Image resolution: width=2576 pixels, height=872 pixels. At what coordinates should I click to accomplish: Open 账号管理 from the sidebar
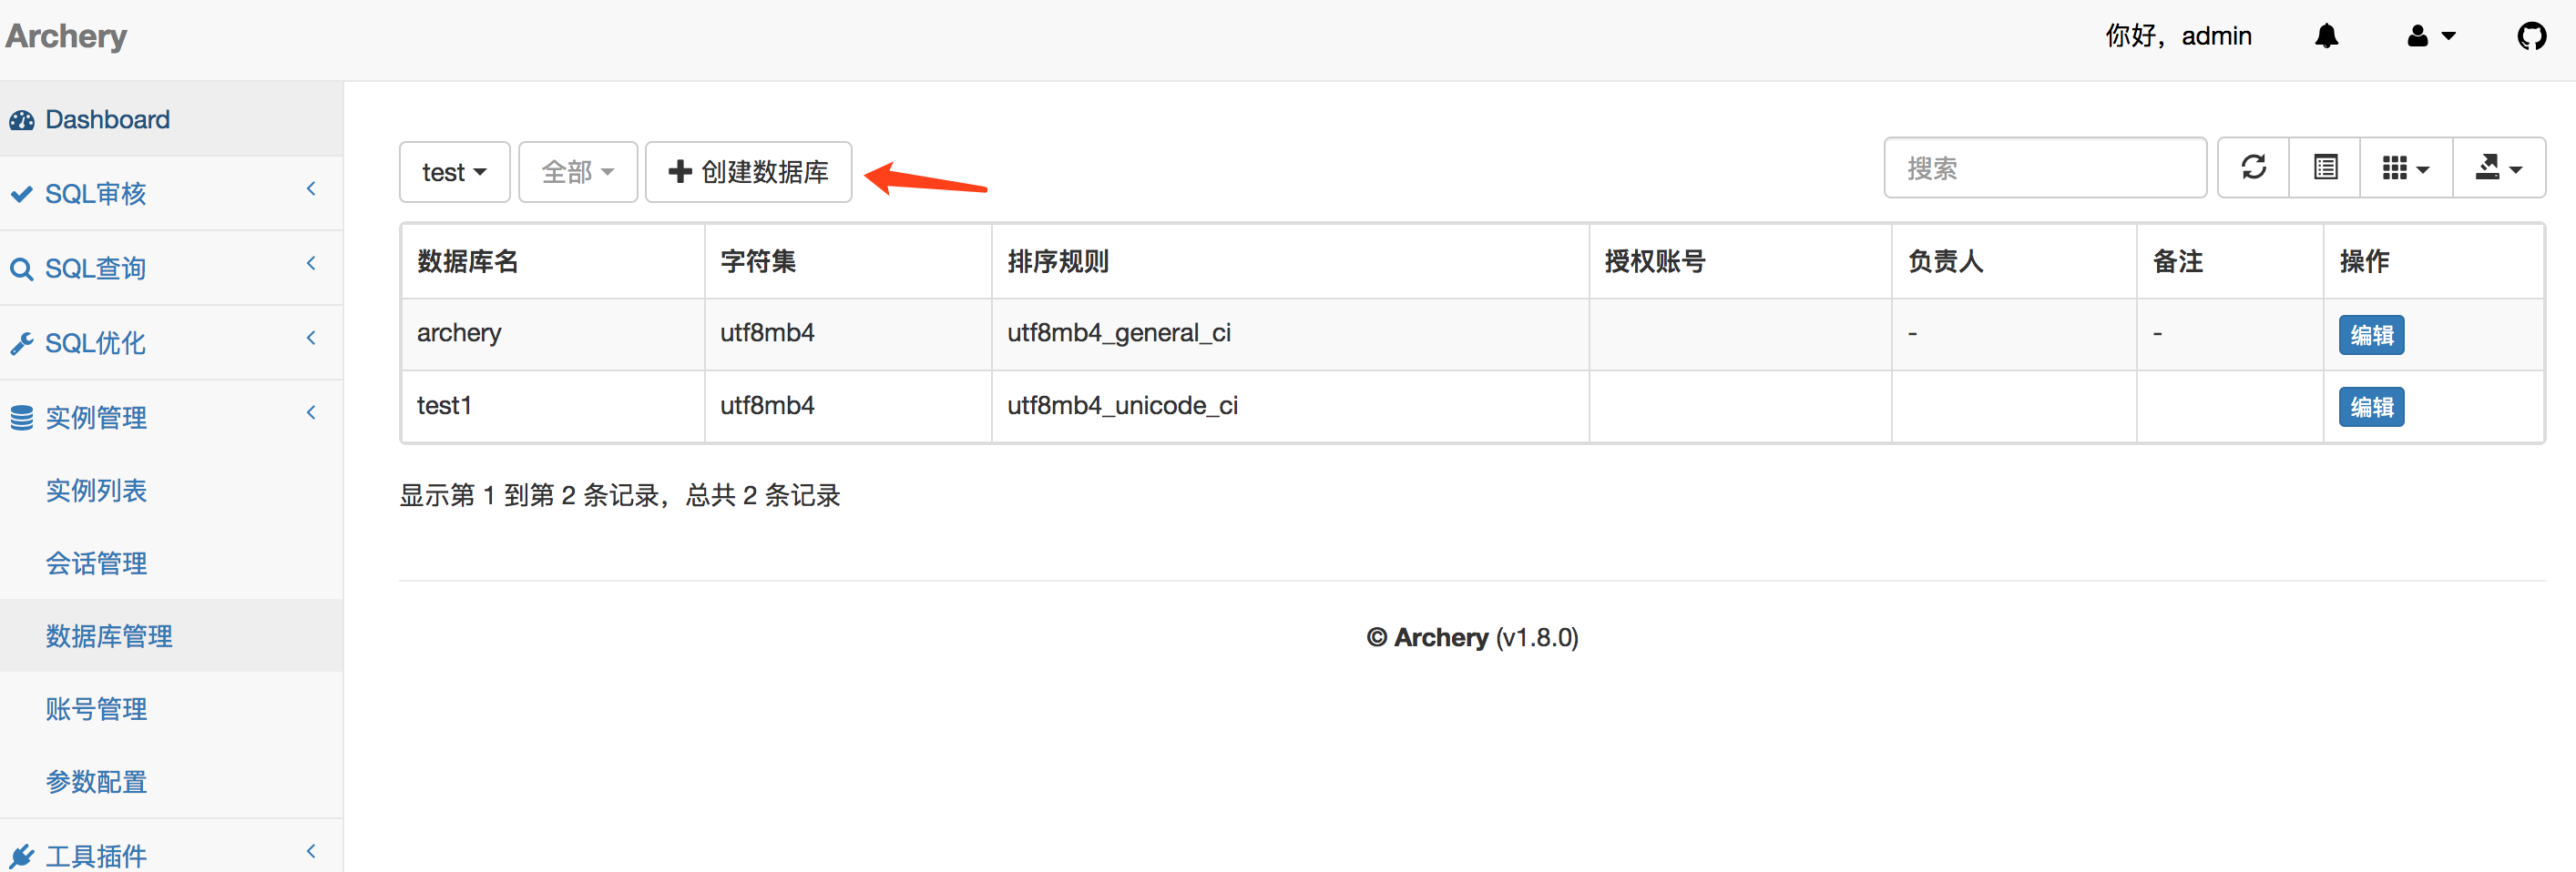click(96, 708)
